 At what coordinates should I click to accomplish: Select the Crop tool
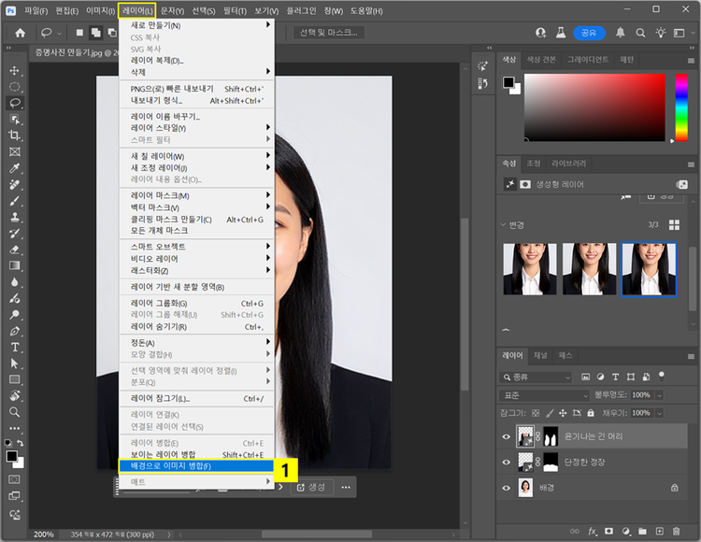[15, 135]
